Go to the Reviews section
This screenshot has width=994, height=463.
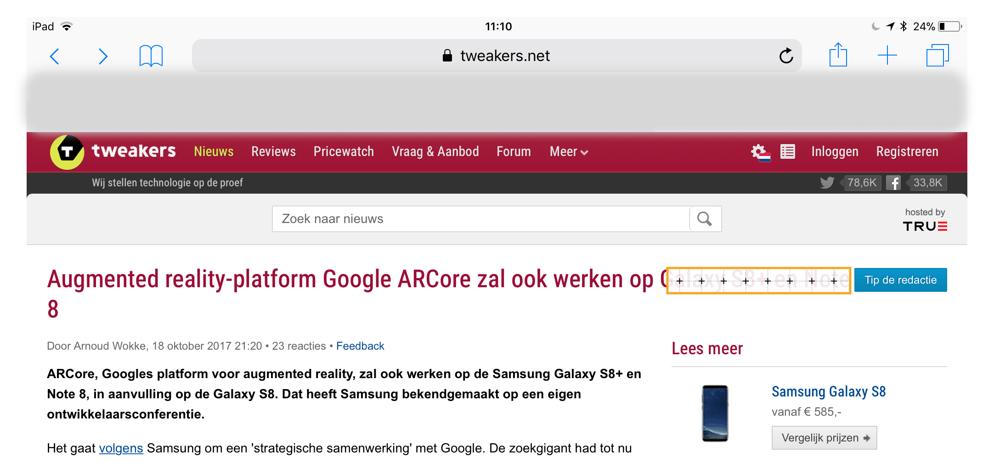click(273, 151)
